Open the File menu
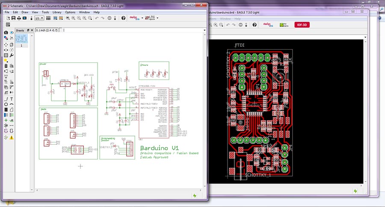This screenshot has width=385, height=207. 7,12
